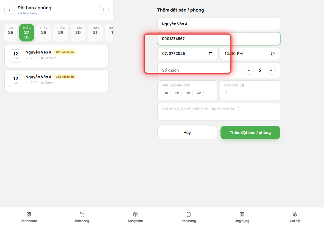Select the 2h duration option
The image size is (324, 225).
(177, 93)
